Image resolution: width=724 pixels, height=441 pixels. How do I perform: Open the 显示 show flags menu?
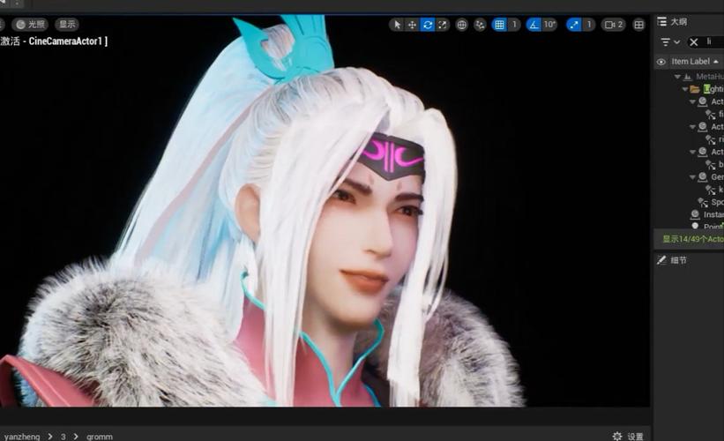[67, 24]
